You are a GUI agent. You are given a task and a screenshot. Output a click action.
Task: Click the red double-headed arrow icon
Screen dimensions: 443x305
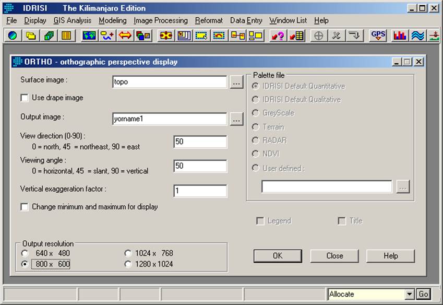pos(125,36)
